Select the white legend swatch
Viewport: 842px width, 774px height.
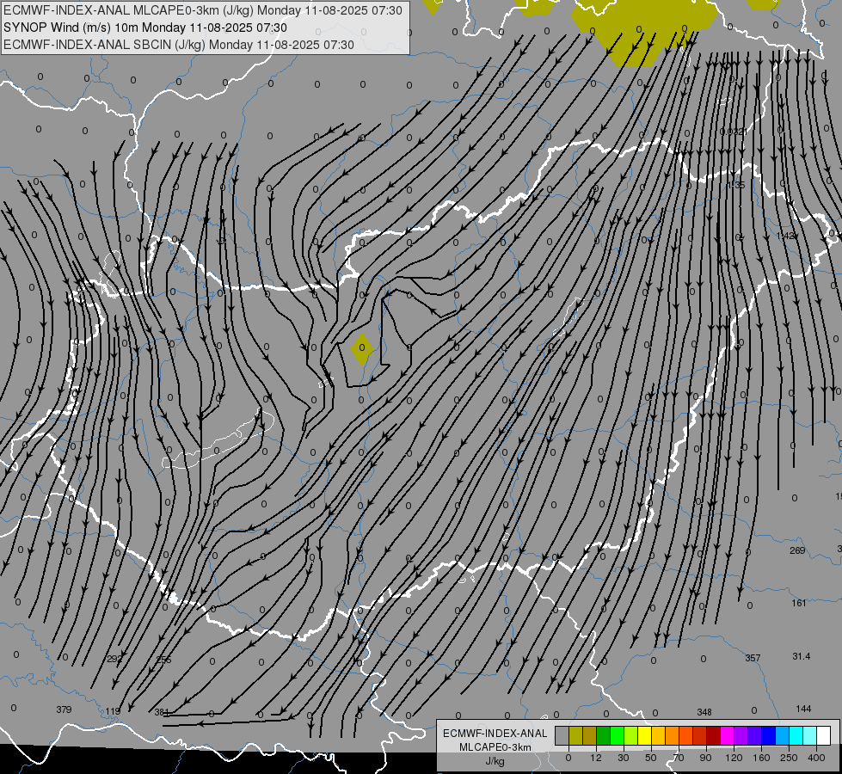[823, 735]
